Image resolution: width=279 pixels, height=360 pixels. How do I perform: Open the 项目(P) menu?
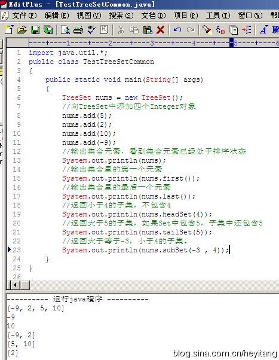pyautogui.click(x=186, y=16)
